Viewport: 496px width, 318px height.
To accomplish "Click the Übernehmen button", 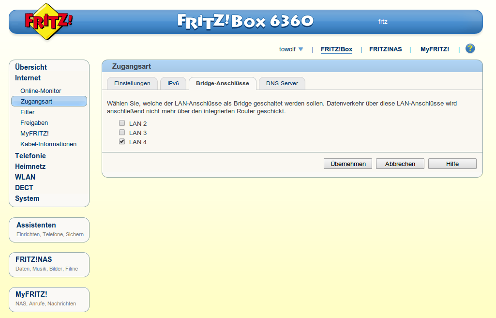I will click(347, 164).
